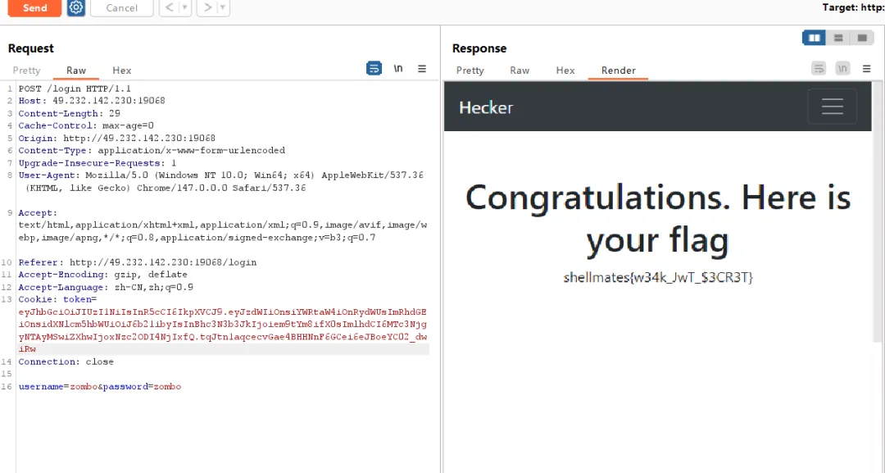Image resolution: width=885 pixels, height=473 pixels.
Task: Select Response Render tab
Action: (619, 70)
